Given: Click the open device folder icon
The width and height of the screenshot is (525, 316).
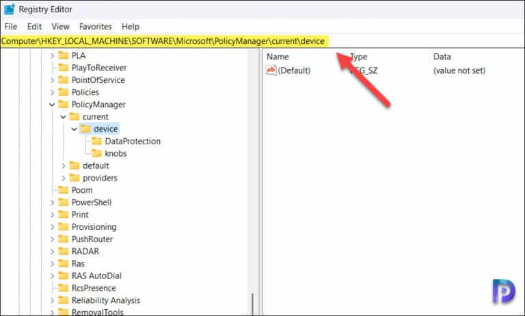Looking at the screenshot, I should [x=85, y=129].
